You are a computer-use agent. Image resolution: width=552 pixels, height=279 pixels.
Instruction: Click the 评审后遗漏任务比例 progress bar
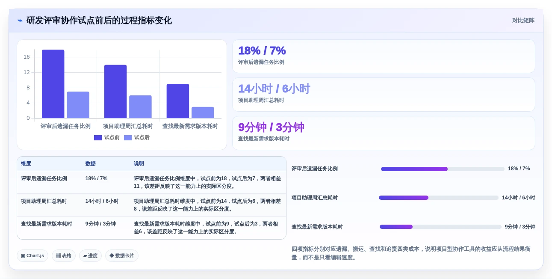click(443, 169)
